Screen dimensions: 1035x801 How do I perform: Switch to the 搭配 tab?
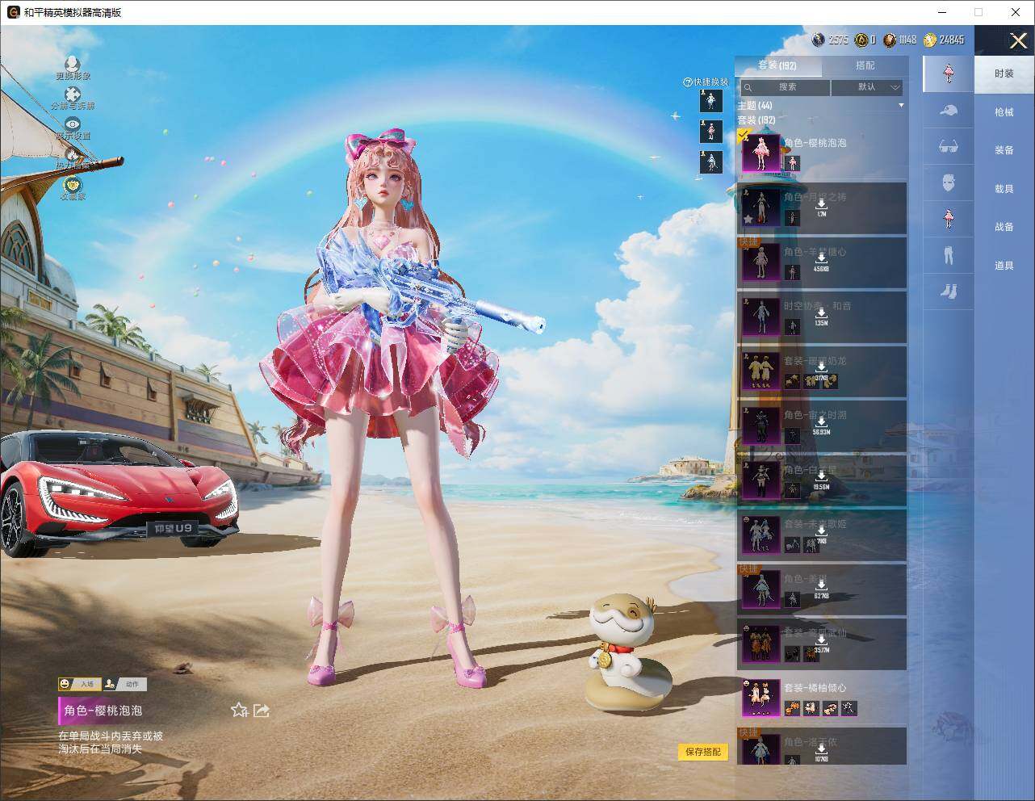pos(865,65)
